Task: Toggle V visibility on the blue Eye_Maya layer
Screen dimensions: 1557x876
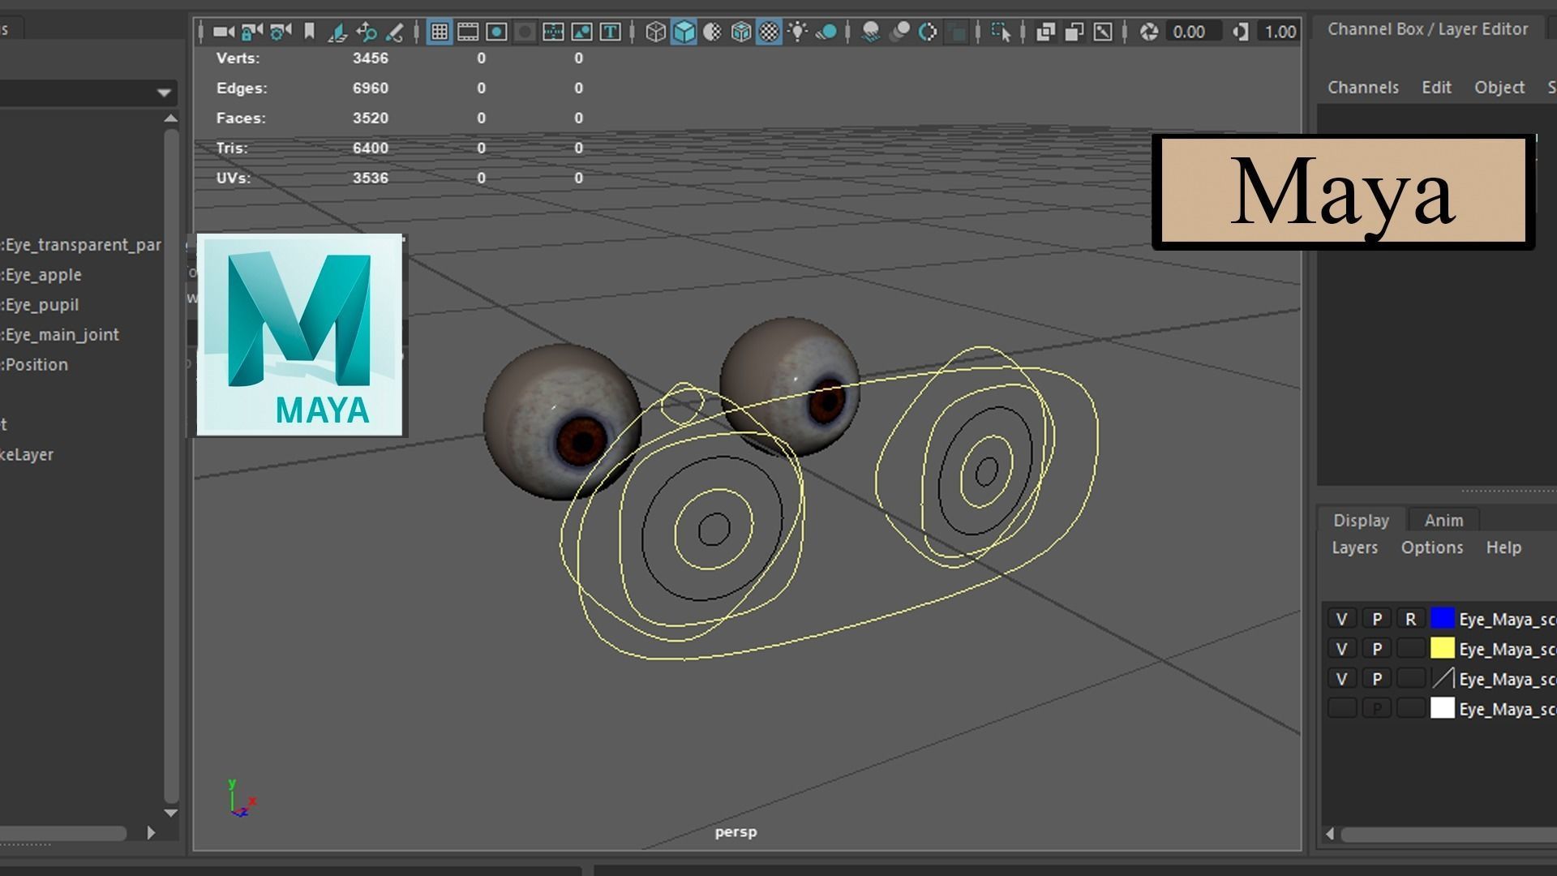Action: (x=1342, y=619)
